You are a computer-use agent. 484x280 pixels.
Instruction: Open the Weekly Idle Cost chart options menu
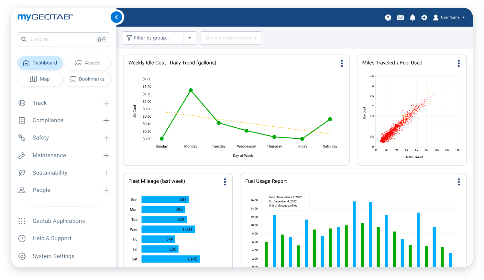(x=342, y=63)
